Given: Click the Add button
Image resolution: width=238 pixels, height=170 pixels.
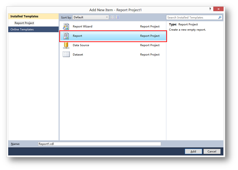Looking at the screenshot, I should coord(193,151).
